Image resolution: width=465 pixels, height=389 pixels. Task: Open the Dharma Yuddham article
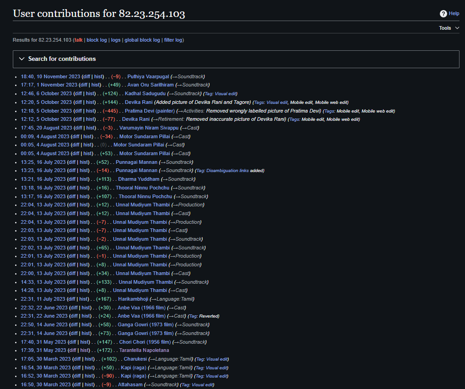(139, 179)
